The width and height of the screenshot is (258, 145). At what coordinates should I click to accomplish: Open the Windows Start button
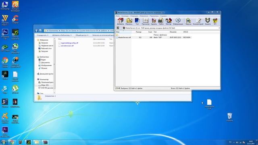[4, 142]
